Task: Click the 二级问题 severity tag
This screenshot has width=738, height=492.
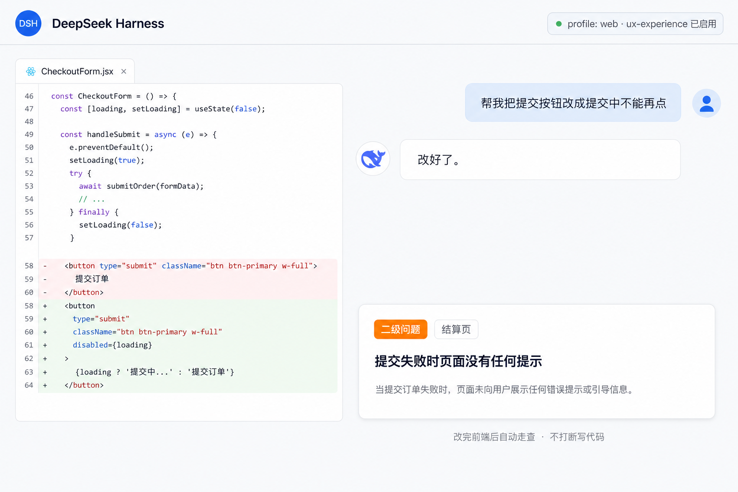Action: pos(401,330)
